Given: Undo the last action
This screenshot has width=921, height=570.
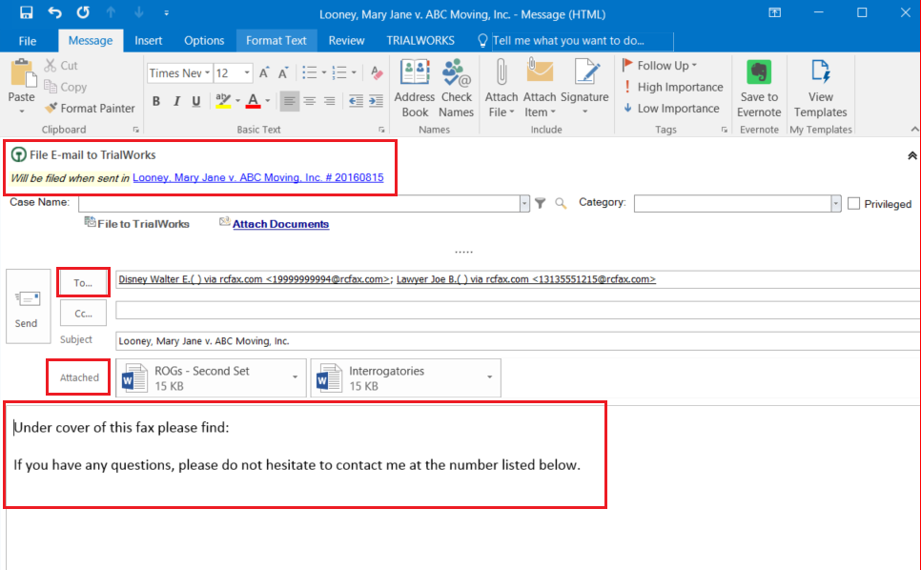Looking at the screenshot, I should coord(54,12).
